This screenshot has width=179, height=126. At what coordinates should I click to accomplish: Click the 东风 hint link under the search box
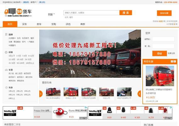[x=67, y=17]
